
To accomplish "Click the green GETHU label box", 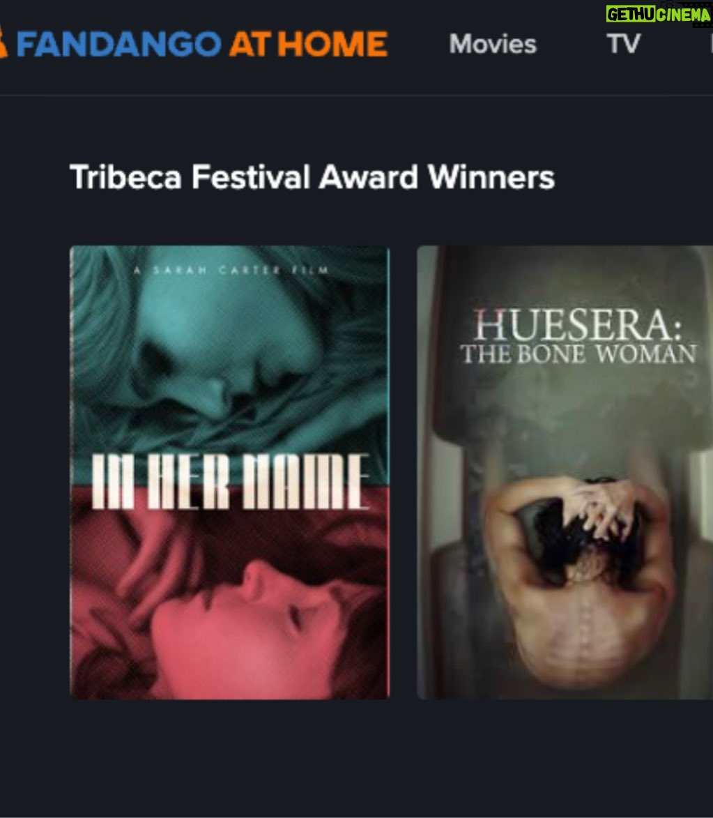I will coord(630,15).
